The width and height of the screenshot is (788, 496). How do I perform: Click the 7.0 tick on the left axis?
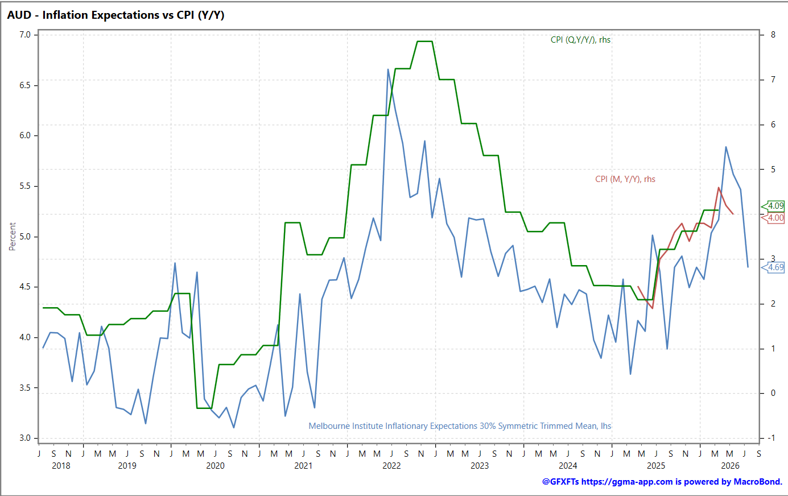tap(25, 35)
